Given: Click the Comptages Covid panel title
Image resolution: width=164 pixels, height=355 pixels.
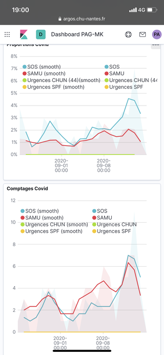Looking at the screenshot, I should [27, 188].
